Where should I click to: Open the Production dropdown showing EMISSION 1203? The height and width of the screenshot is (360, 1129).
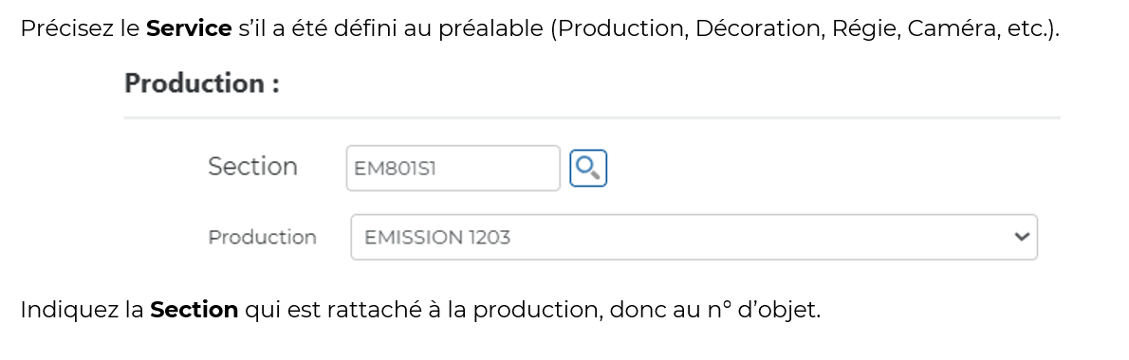(x=694, y=237)
